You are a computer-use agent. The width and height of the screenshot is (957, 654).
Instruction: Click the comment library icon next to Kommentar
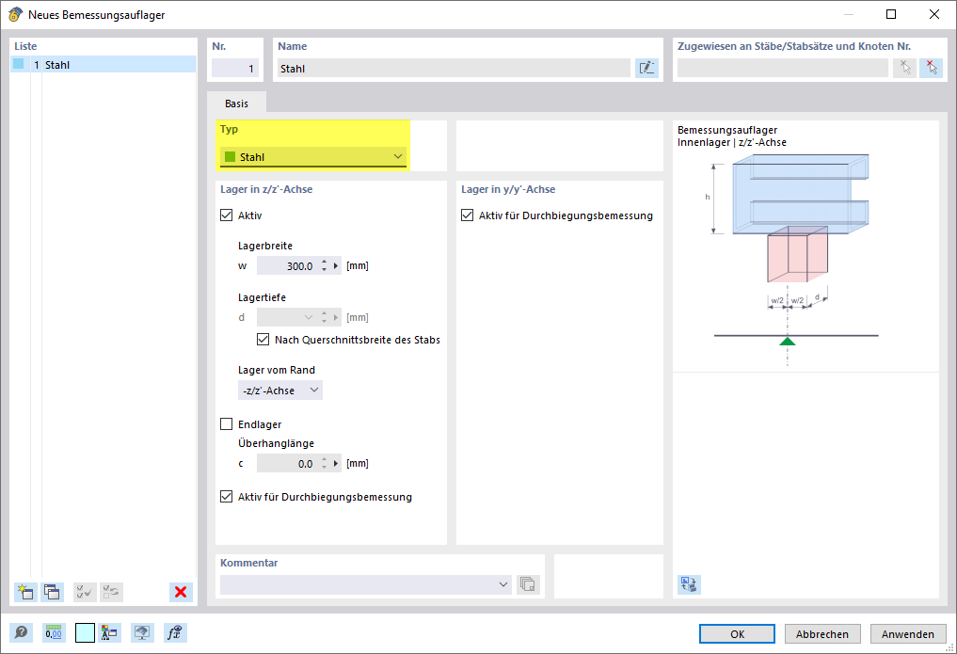(x=528, y=584)
